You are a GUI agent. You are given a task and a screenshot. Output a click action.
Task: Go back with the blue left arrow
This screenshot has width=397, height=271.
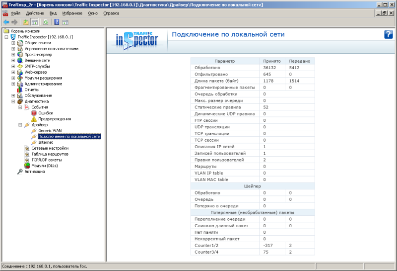click(x=6, y=22)
